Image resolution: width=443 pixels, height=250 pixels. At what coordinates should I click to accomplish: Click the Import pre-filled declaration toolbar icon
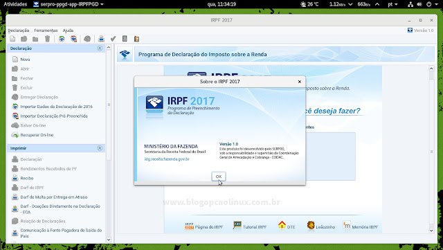74,39
